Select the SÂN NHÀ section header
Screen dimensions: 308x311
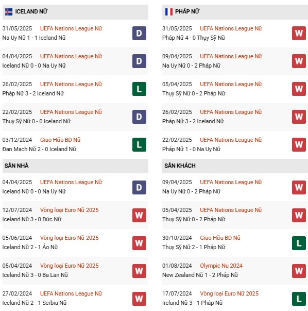pyautogui.click(x=75, y=166)
